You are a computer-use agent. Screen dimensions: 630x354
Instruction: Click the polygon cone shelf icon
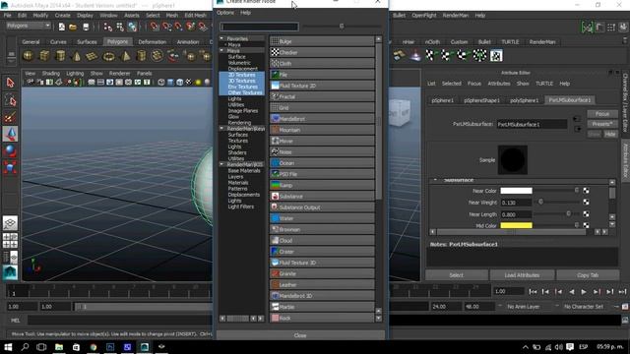[77, 56]
